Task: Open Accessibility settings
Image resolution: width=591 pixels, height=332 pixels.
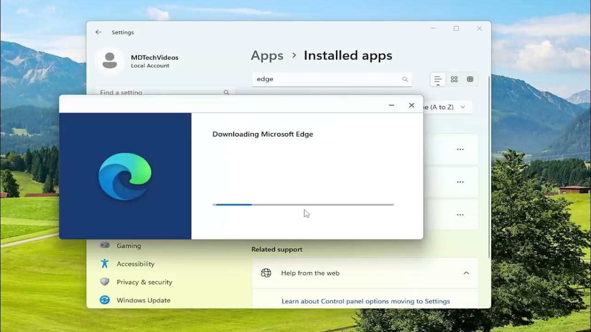Action: pyautogui.click(x=136, y=264)
